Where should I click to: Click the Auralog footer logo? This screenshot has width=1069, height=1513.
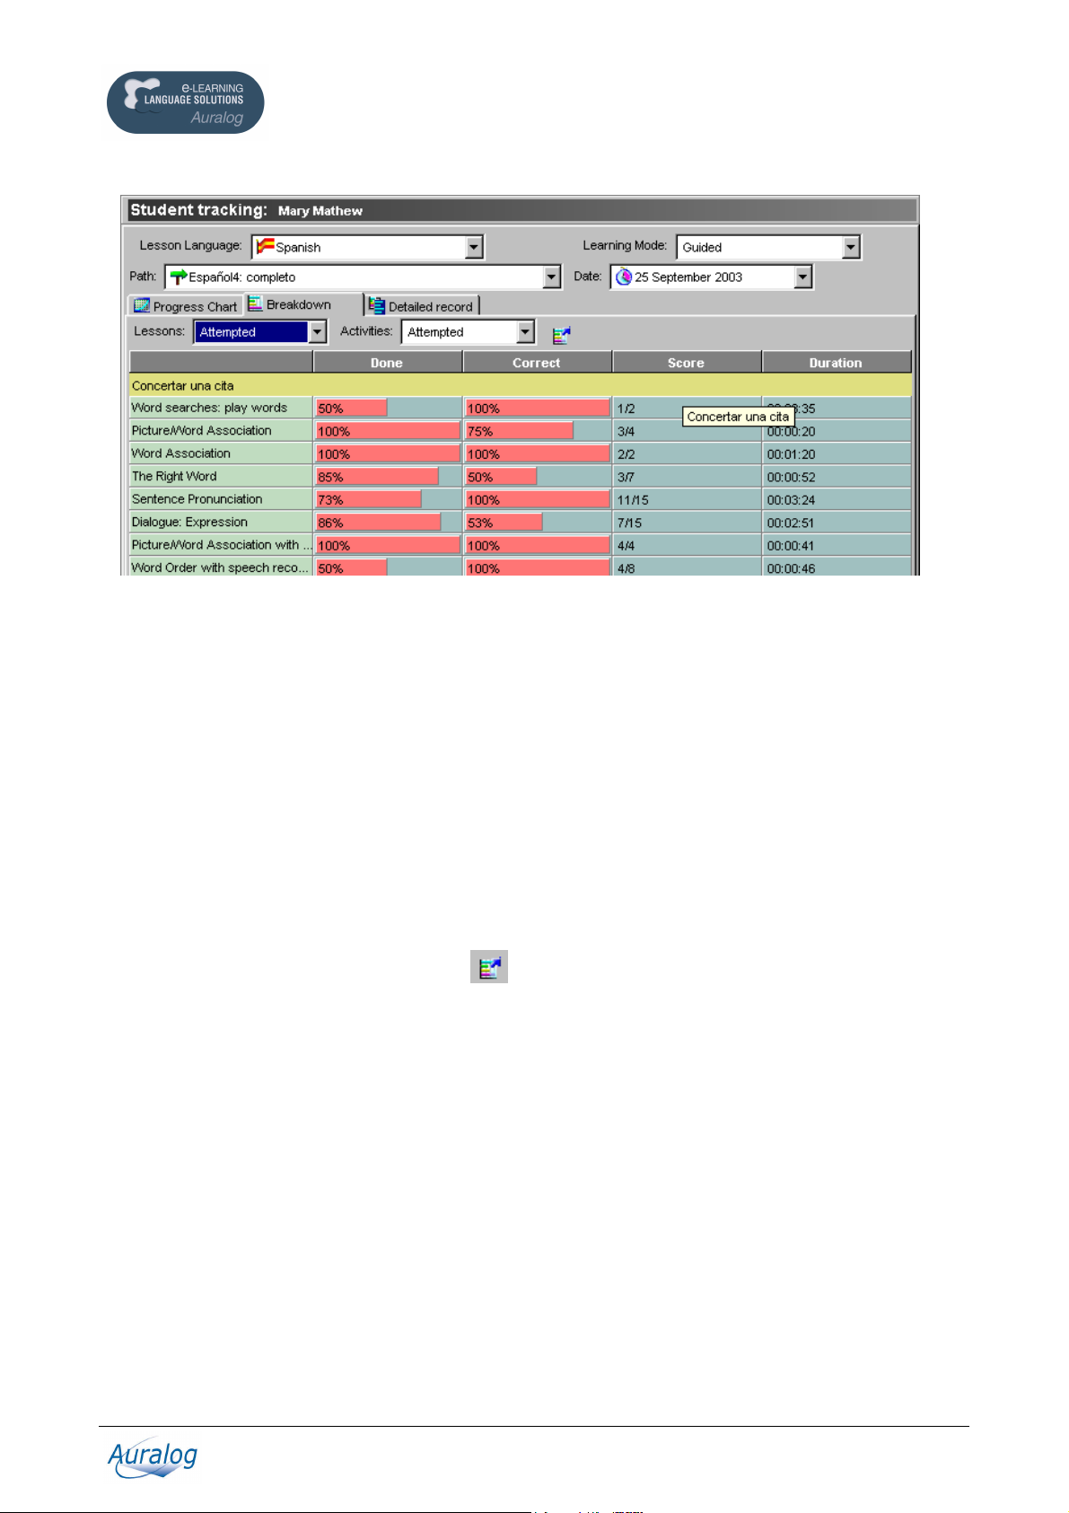153,1459
